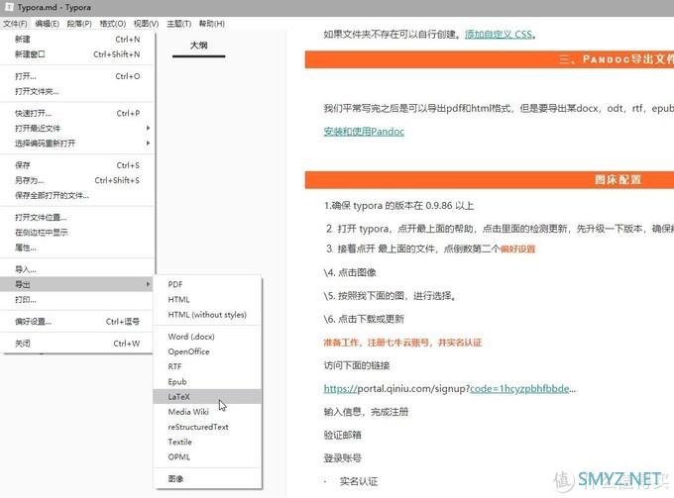Export as Word (.docx)

[x=207, y=337]
